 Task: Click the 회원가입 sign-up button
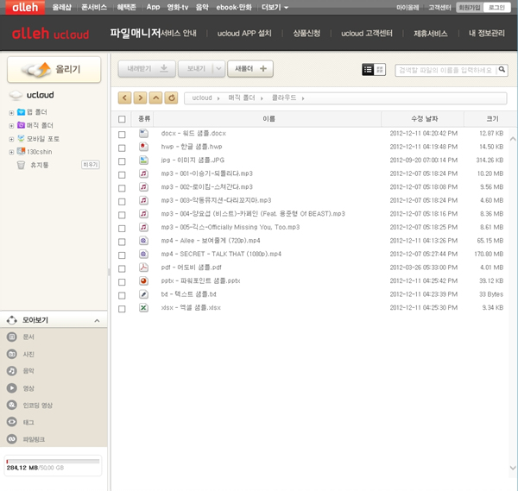tap(470, 7)
